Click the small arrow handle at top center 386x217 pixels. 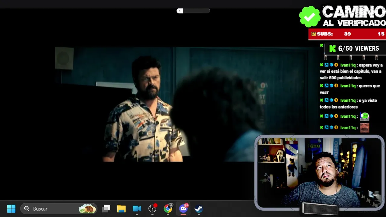pos(180,11)
